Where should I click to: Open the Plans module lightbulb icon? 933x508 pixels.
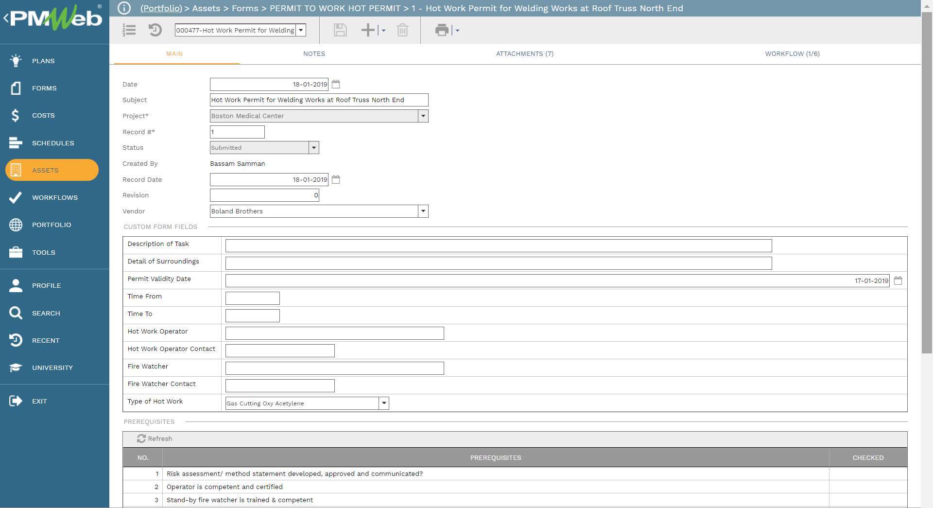click(x=16, y=61)
